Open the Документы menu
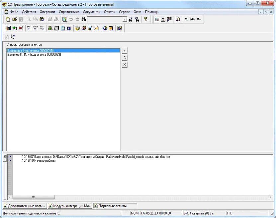Screen dimensions: 276x218 (x=92, y=12)
